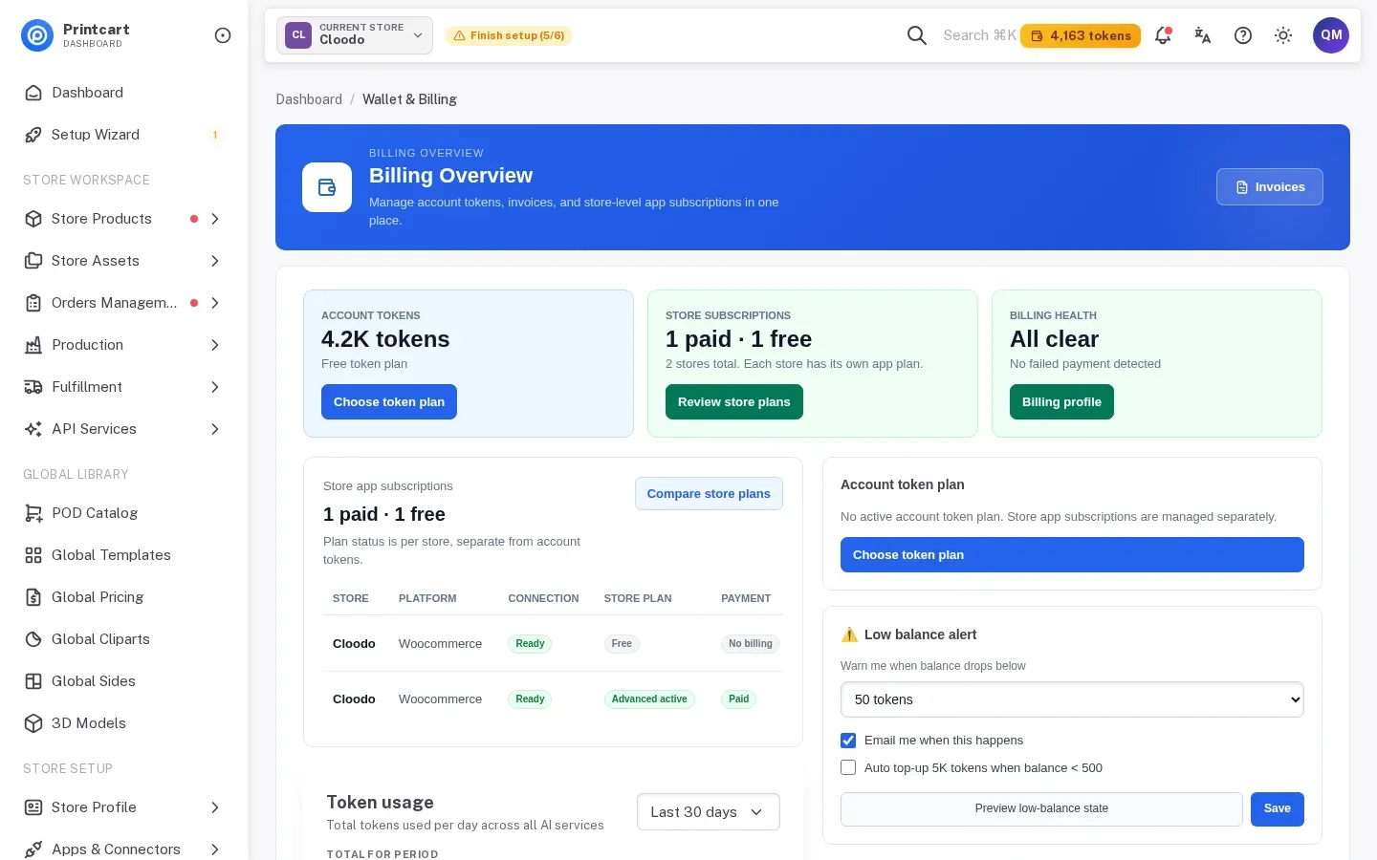Click the Printcart logo icon

tap(37, 35)
